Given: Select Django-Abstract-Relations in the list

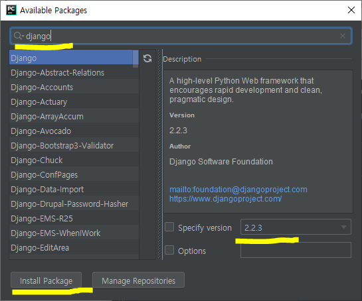Looking at the screenshot, I should click(x=74, y=73).
